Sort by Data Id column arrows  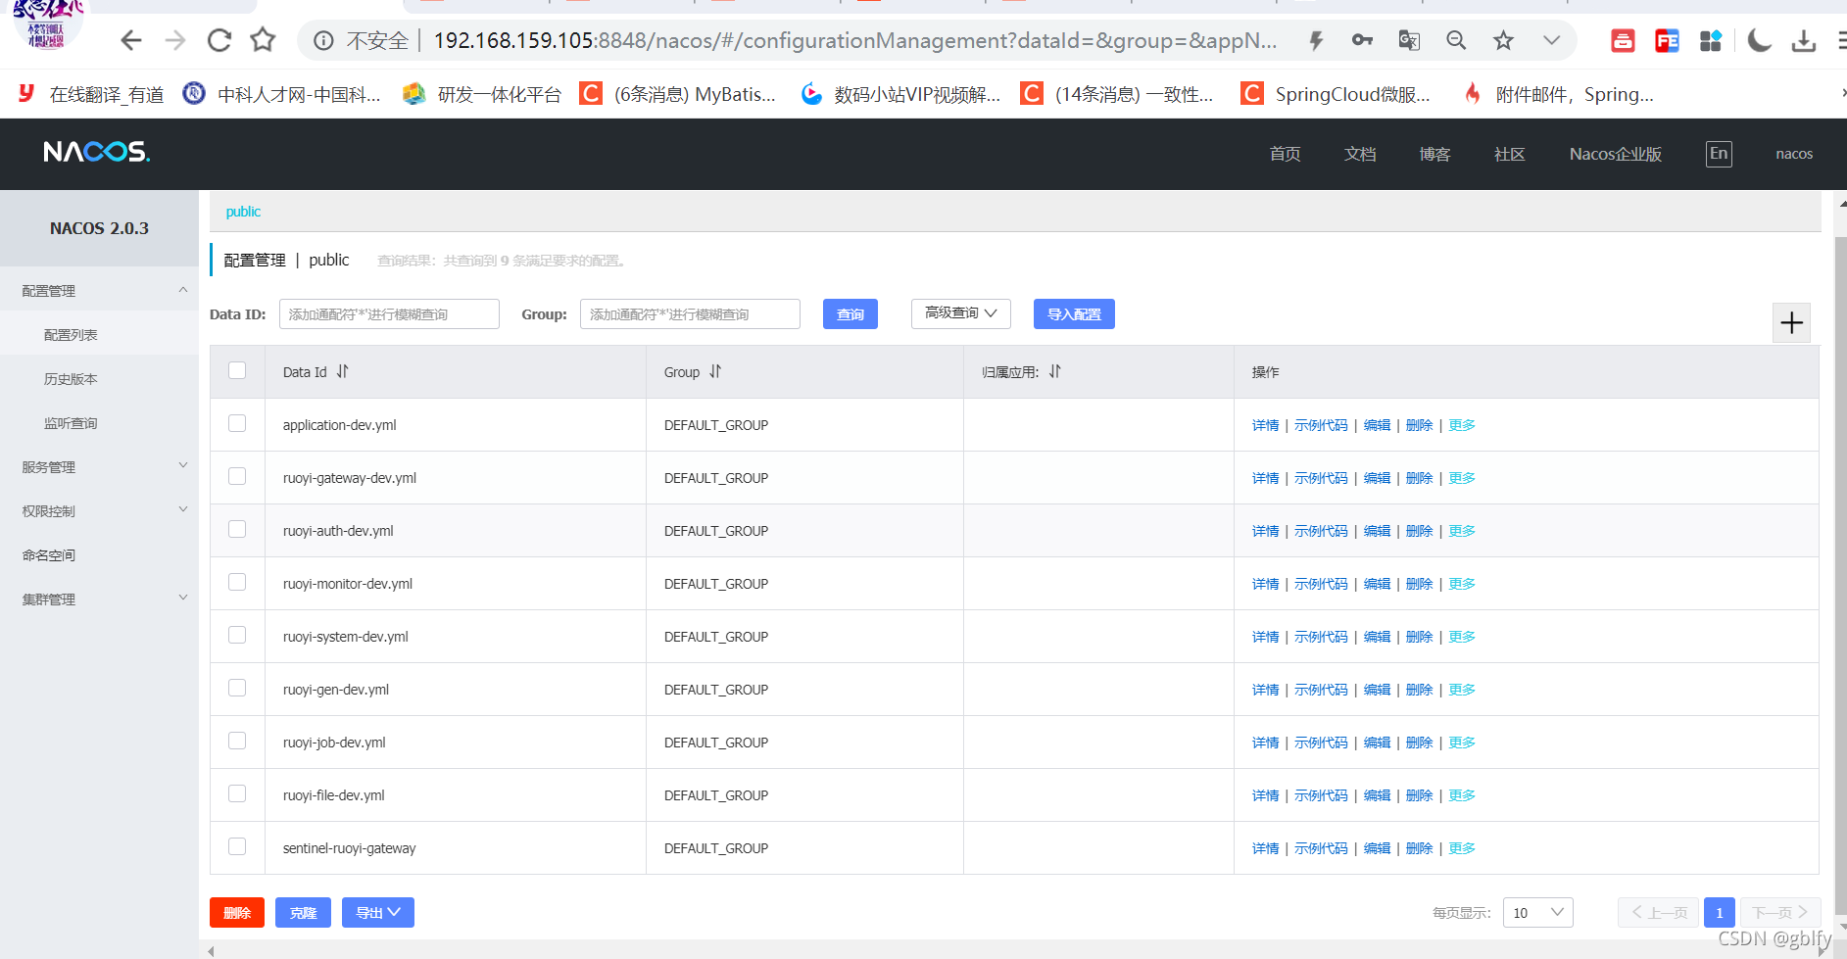[x=343, y=371]
